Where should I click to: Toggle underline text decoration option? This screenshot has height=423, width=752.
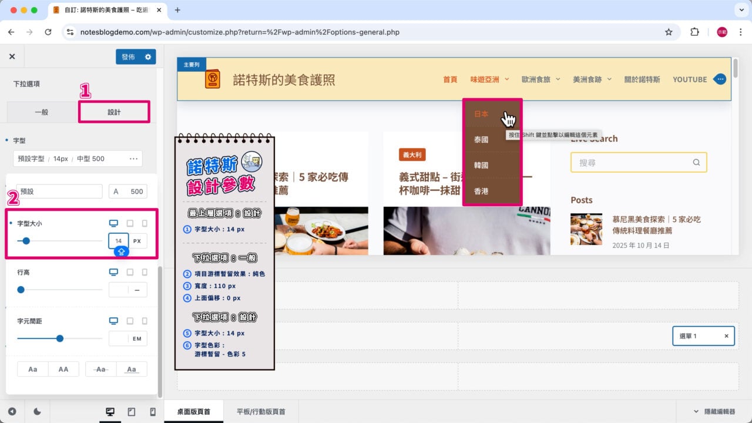point(132,368)
